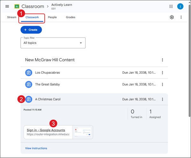191x158 pixels.
Task: Open the hamburger main menu
Action: [7, 6]
